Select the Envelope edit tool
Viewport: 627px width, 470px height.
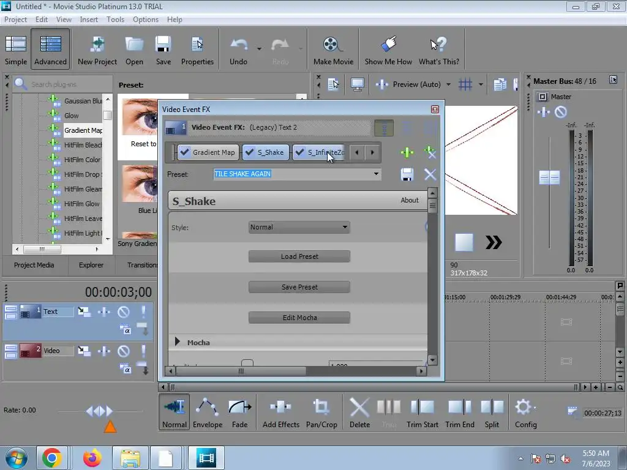[207, 412]
